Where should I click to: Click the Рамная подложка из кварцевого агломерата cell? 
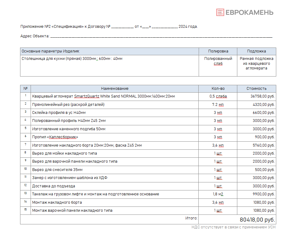[256, 63]
